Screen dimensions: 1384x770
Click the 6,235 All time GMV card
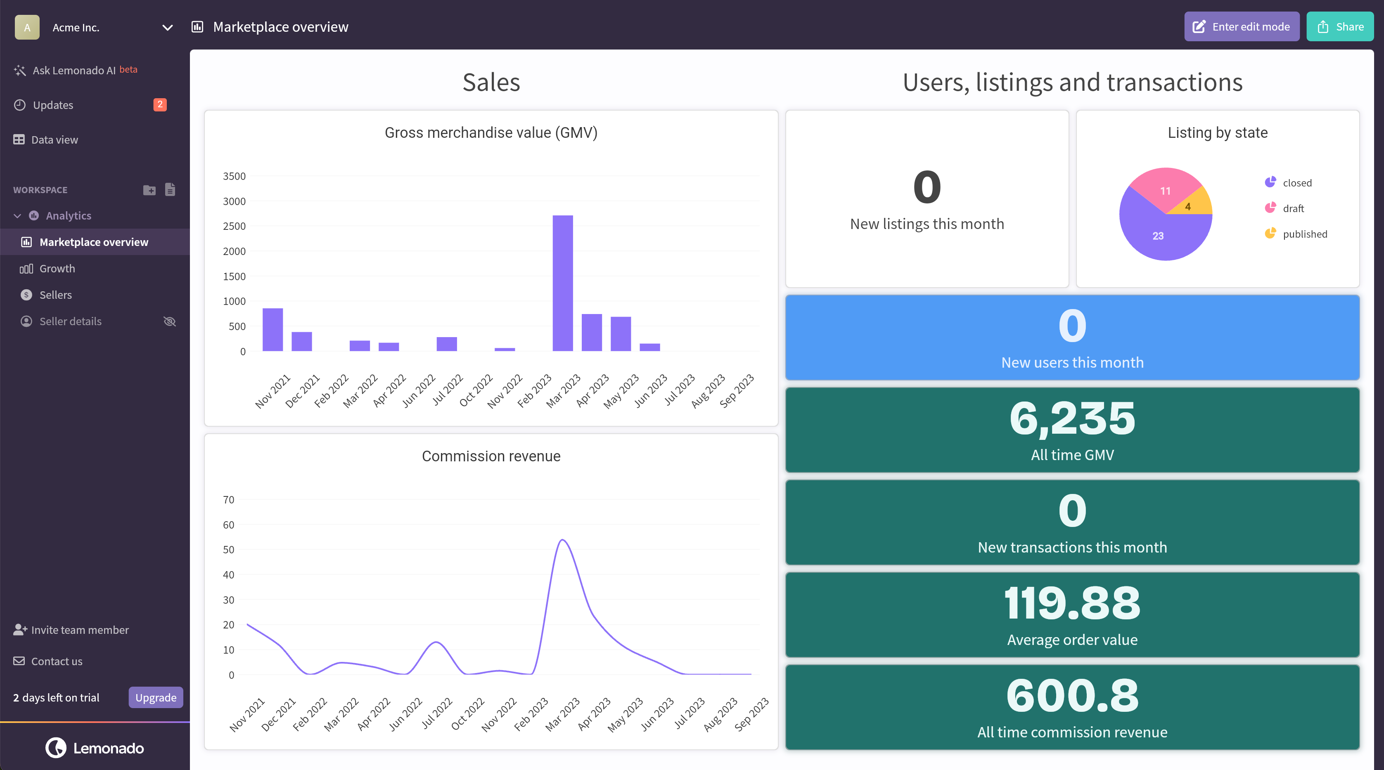pyautogui.click(x=1072, y=430)
